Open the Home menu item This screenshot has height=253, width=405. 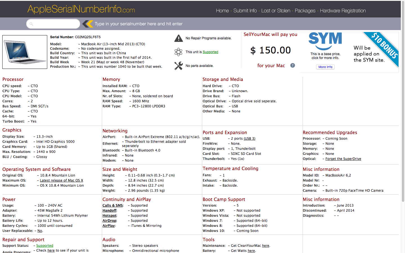(222, 11)
